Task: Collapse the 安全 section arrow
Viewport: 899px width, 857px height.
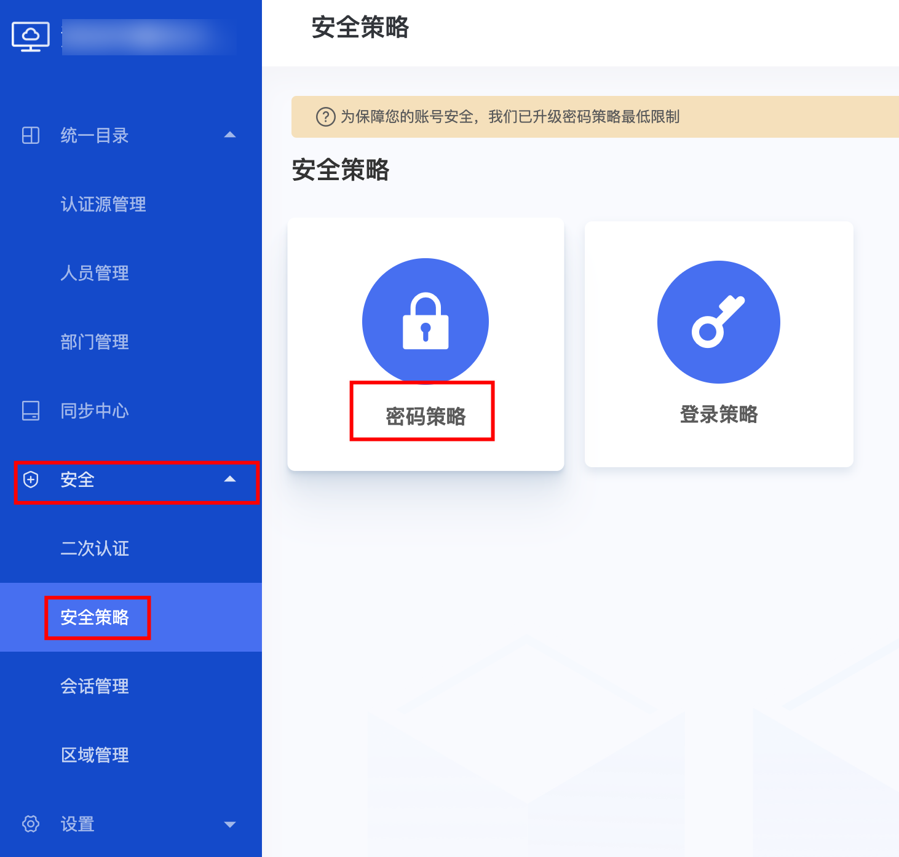Action: (230, 480)
